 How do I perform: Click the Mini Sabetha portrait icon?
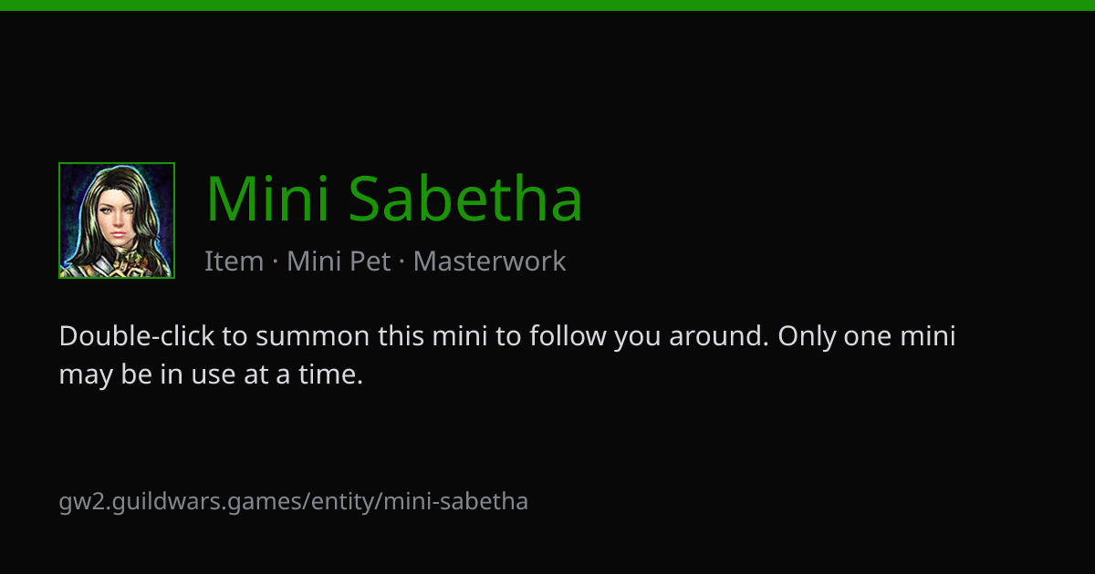(117, 220)
